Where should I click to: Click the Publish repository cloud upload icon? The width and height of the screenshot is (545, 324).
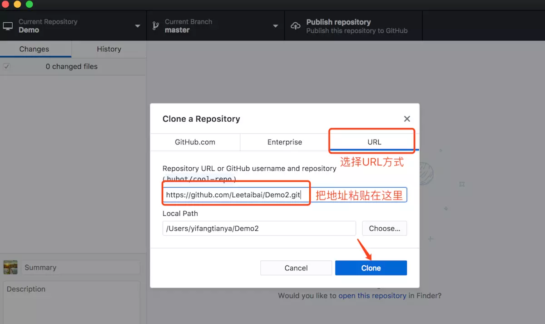click(x=296, y=26)
